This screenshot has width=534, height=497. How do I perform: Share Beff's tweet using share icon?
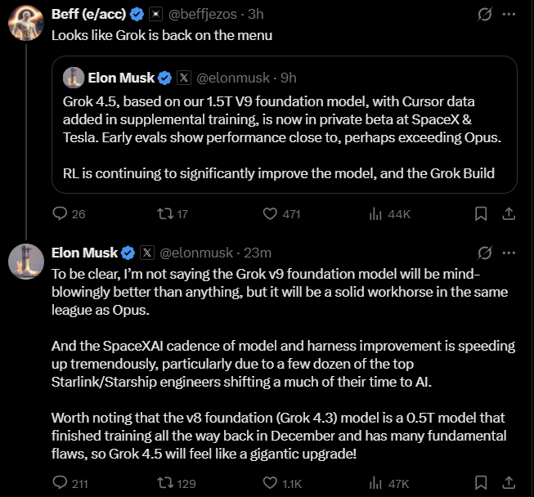(509, 214)
